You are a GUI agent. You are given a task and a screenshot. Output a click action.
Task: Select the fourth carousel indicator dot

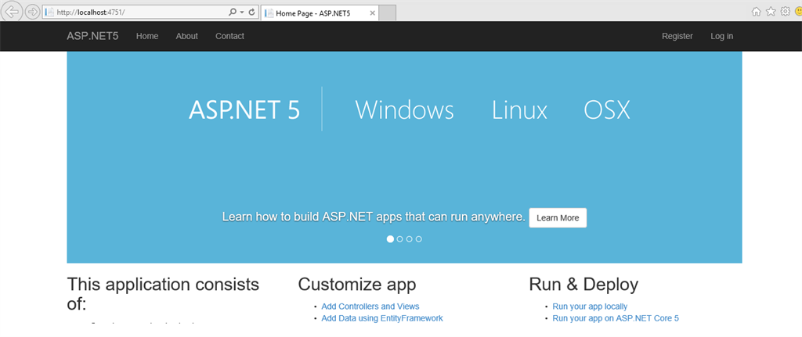point(419,239)
